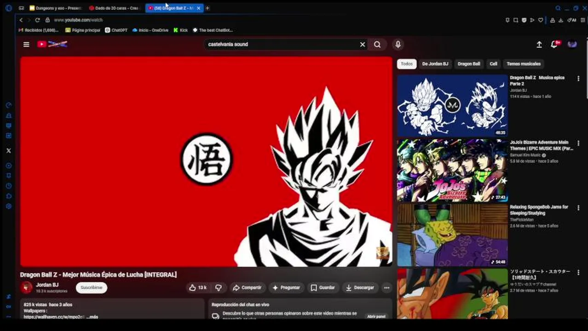588x331 pixels.
Task: Open JoJo's Bizarre Adventure thumbnail
Action: point(452,171)
